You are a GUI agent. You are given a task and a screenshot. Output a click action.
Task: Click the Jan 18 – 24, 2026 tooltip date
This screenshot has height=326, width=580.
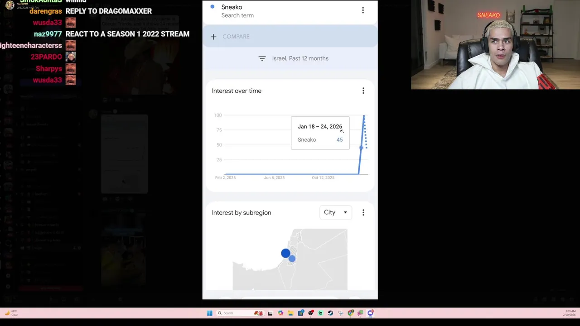(320, 126)
